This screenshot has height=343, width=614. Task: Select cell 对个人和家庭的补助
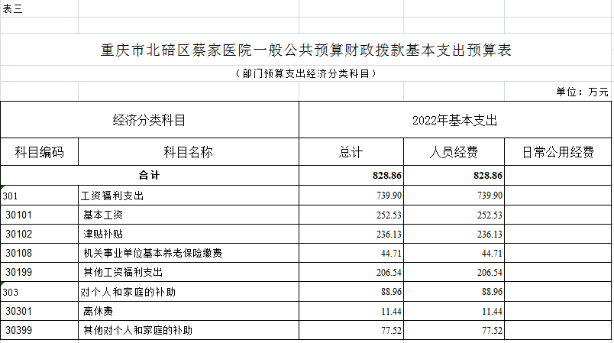189,292
